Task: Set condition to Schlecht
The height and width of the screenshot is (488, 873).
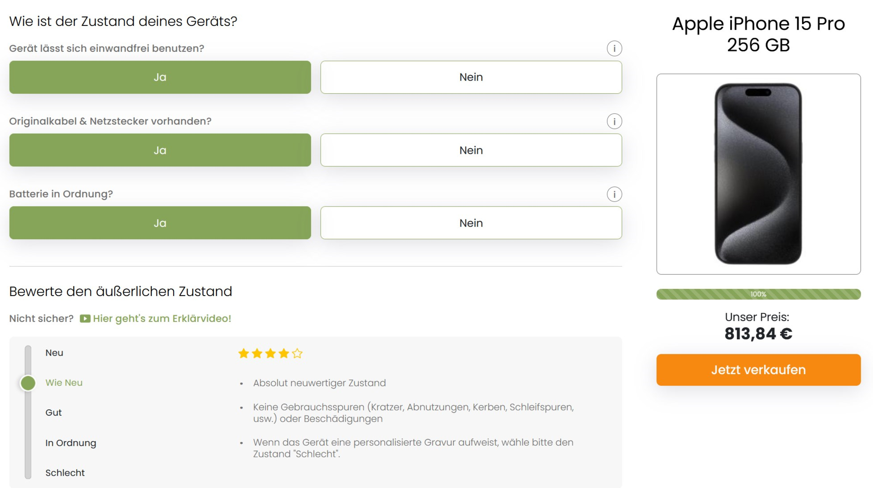Action: 65,473
